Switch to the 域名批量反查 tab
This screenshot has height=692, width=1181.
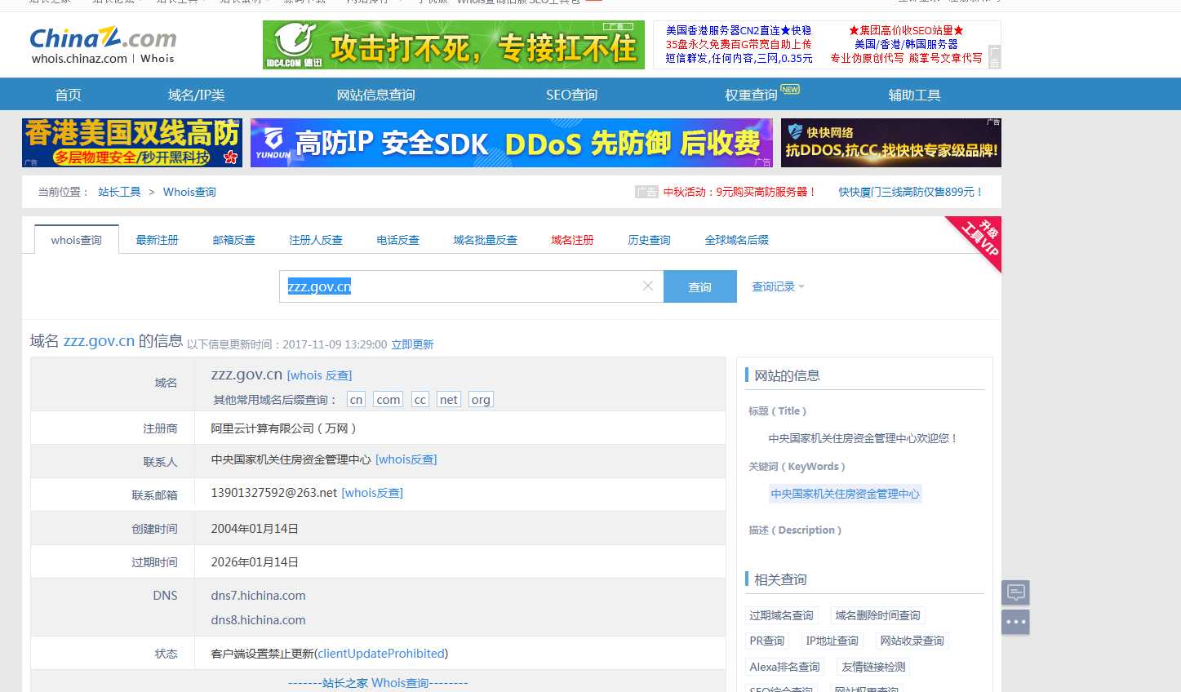pyautogui.click(x=485, y=240)
